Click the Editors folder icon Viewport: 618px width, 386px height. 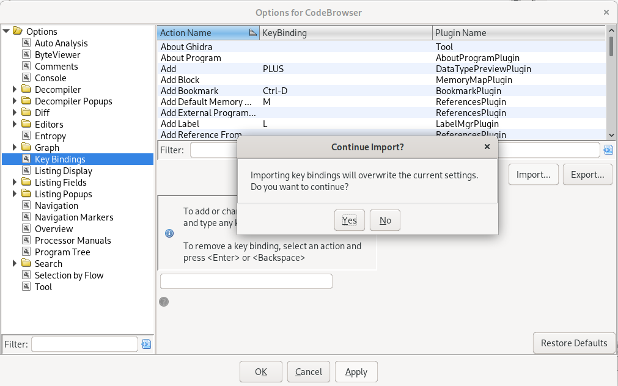tap(26, 123)
